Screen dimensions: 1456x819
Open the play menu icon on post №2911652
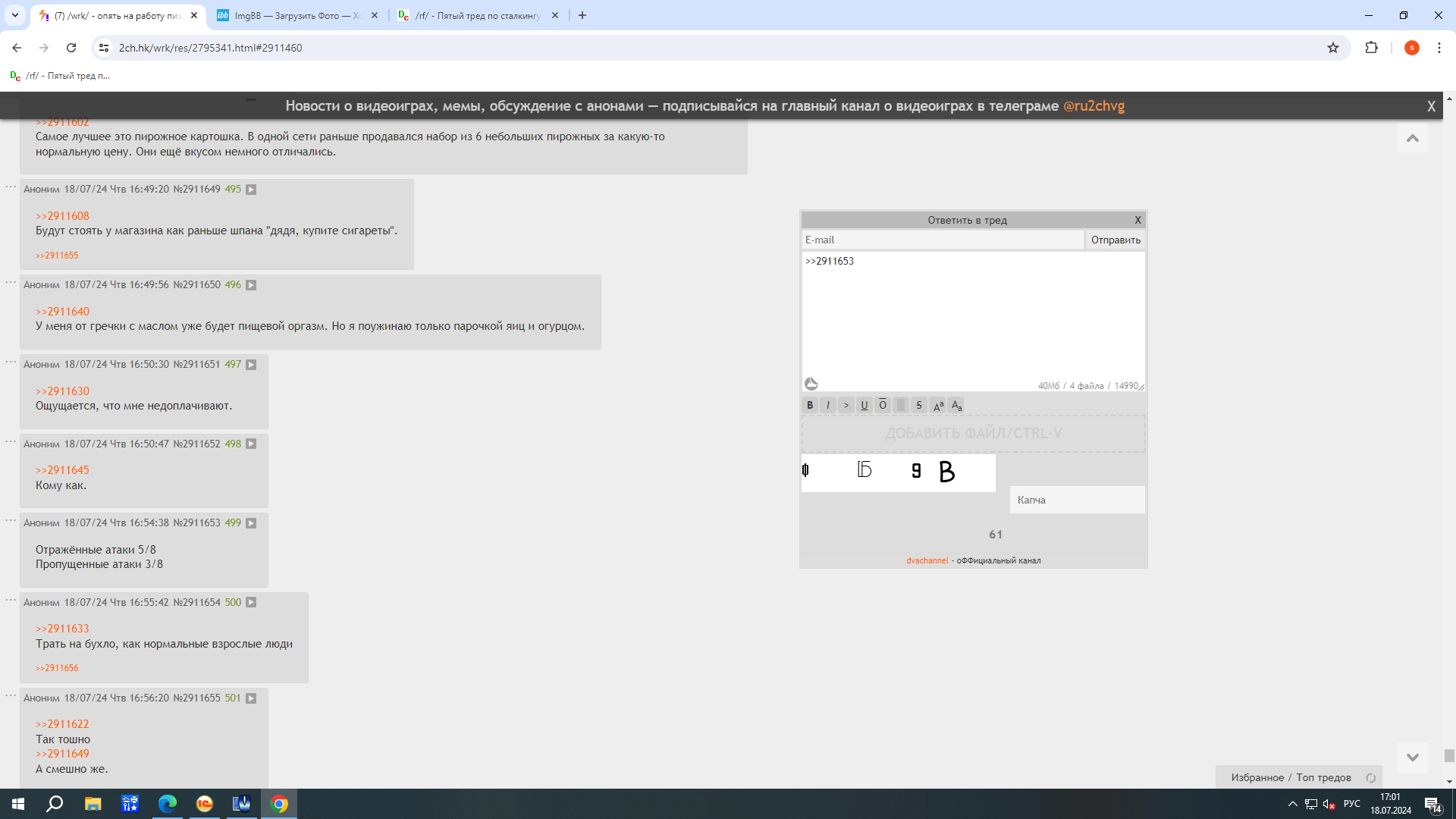point(251,444)
